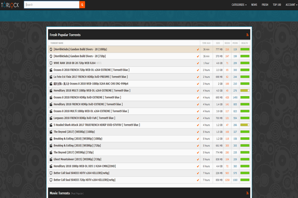The width and height of the screenshot is (298, 198).
Task: Click green health bar on Gundam Build Divers 1080p row
Action: [x=245, y=49]
